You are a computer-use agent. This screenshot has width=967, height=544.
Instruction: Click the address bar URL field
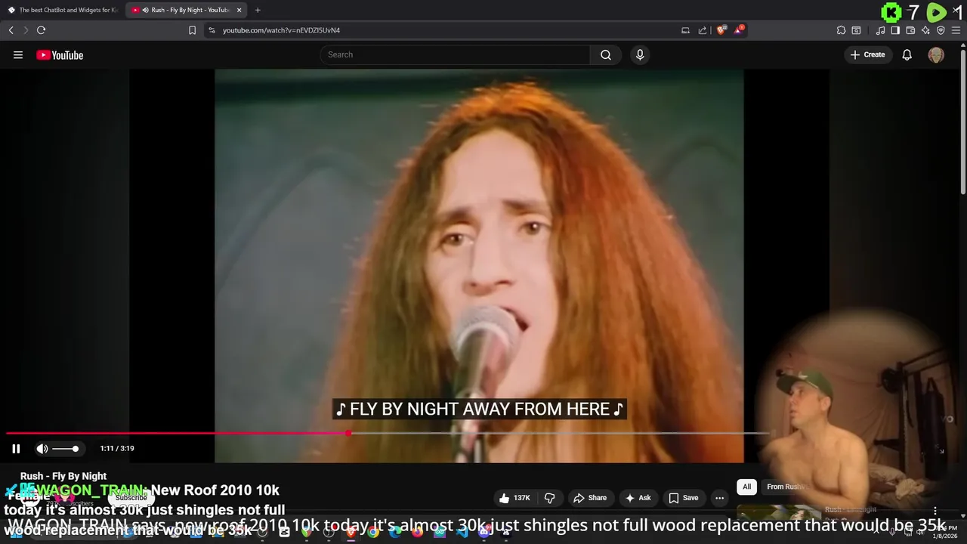pyautogui.click(x=442, y=30)
